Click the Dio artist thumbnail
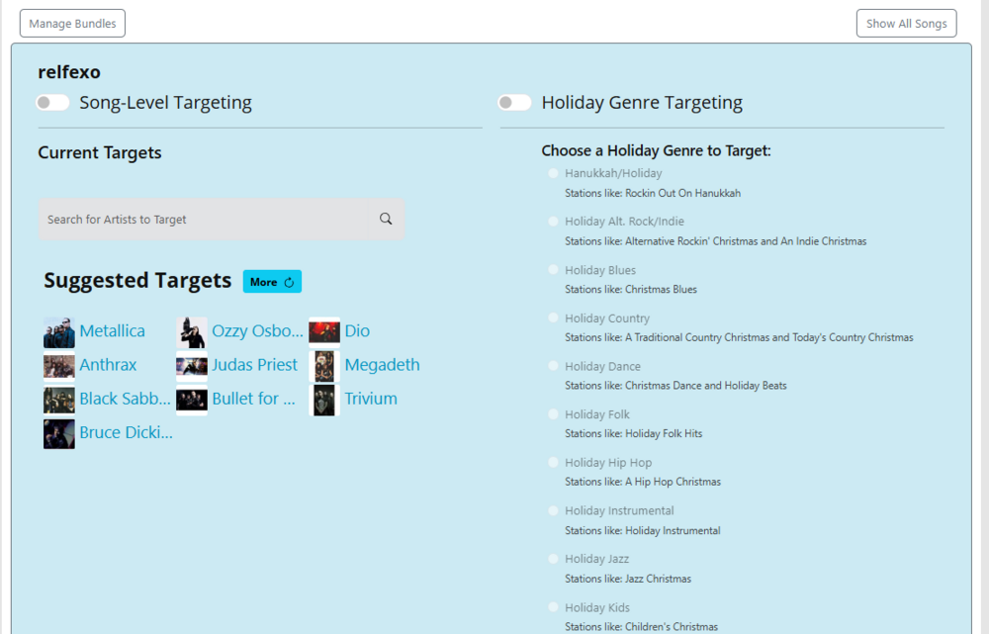 tap(324, 332)
